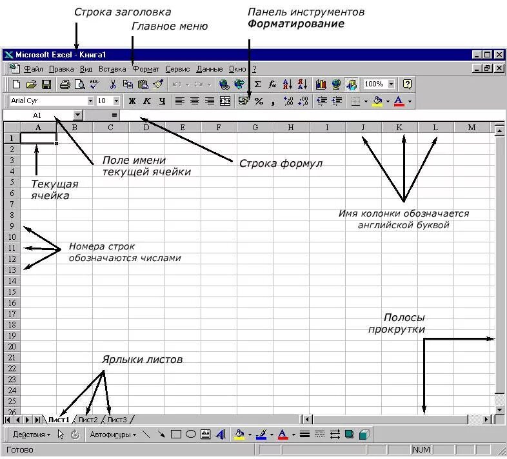The height and width of the screenshot is (459, 507).
Task: Run the Spelling check icon
Action: (94, 84)
